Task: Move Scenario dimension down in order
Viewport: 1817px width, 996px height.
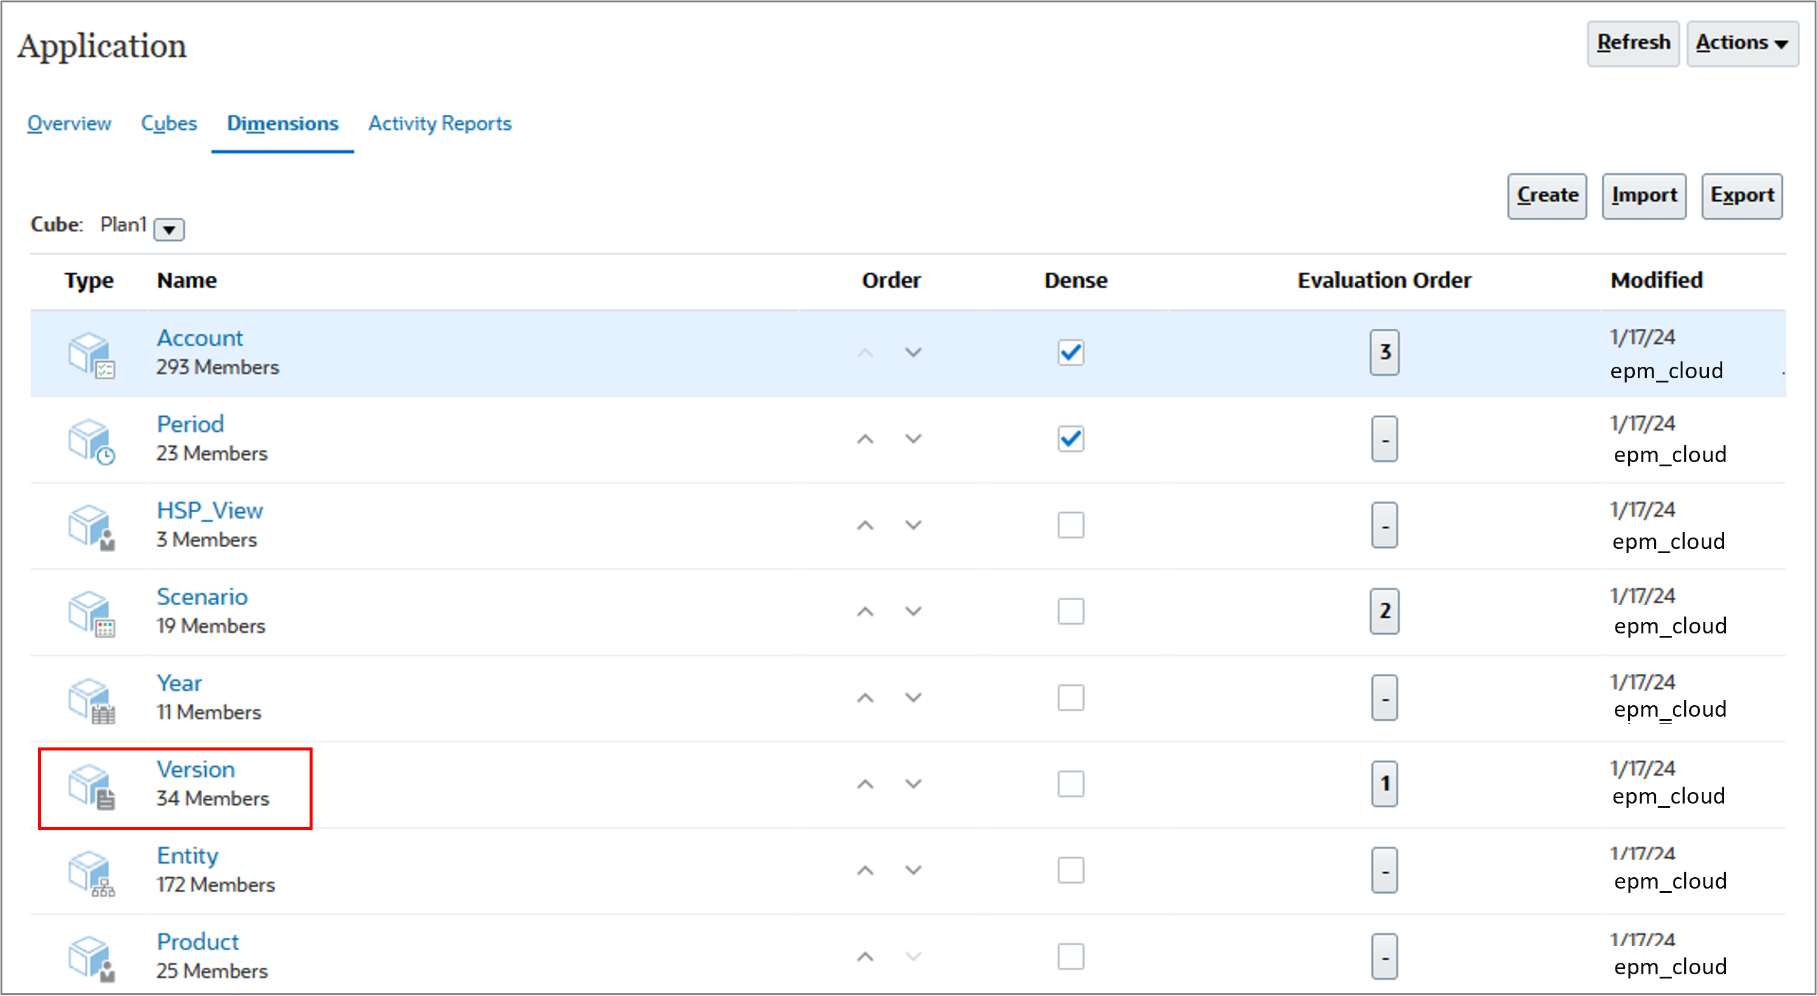Action: click(x=914, y=612)
